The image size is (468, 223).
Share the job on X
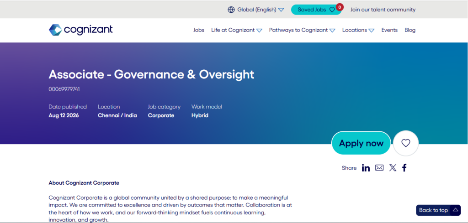click(x=393, y=168)
